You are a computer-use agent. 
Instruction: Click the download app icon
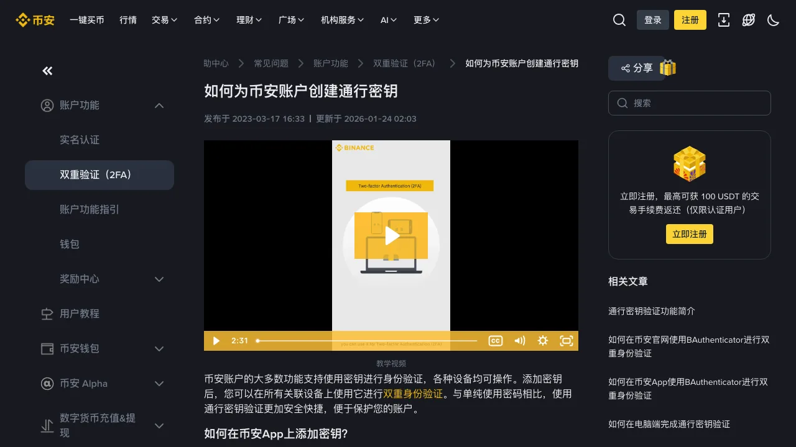(x=724, y=20)
